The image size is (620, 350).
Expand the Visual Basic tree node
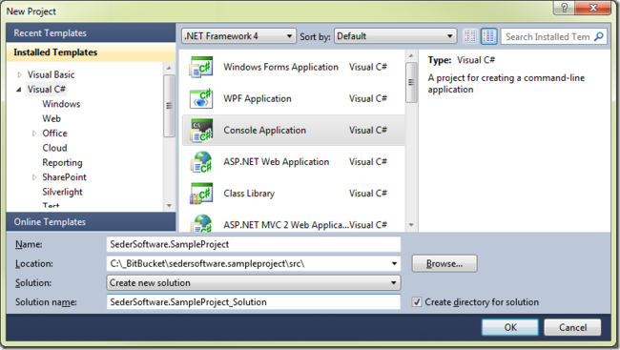pos(19,74)
